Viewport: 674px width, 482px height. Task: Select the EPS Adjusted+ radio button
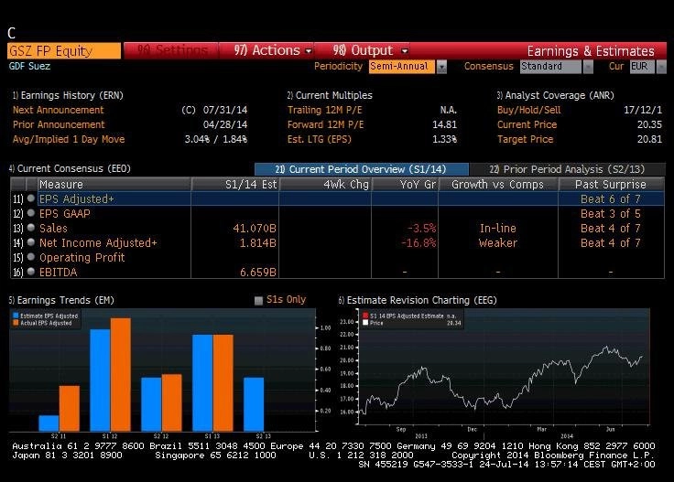(x=31, y=198)
